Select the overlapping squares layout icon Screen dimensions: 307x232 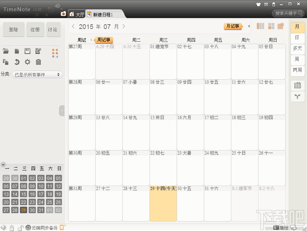coord(281,26)
